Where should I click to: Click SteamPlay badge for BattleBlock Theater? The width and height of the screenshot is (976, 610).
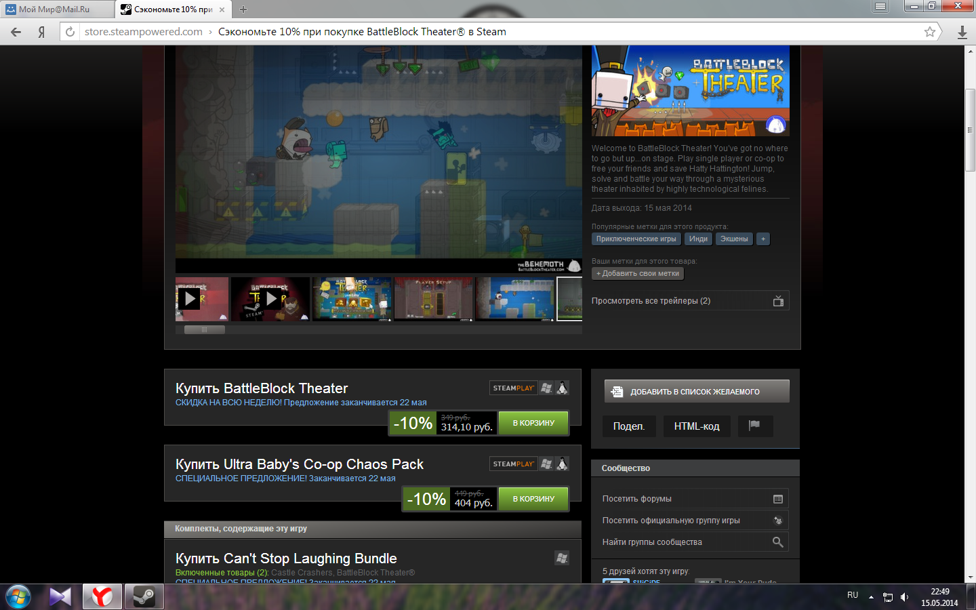coord(513,388)
